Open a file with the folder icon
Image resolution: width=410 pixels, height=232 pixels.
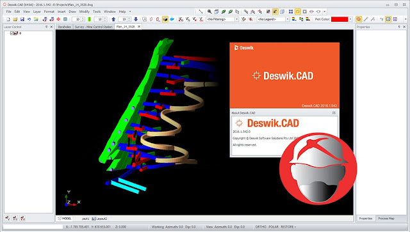(15, 19)
